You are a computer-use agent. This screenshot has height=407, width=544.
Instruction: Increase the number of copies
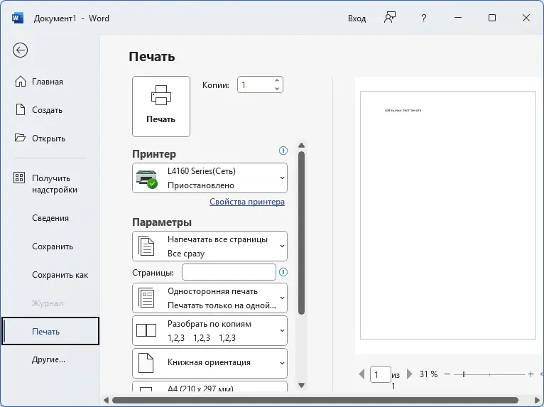coord(277,81)
